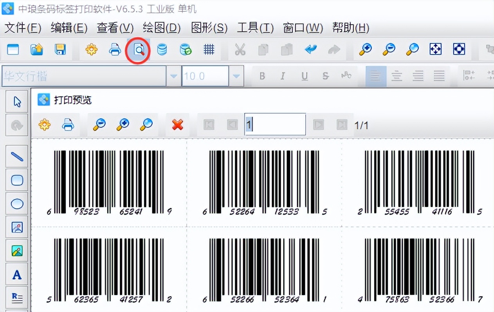Select the vector picture tool
The width and height of the screenshot is (494, 312).
point(17,251)
